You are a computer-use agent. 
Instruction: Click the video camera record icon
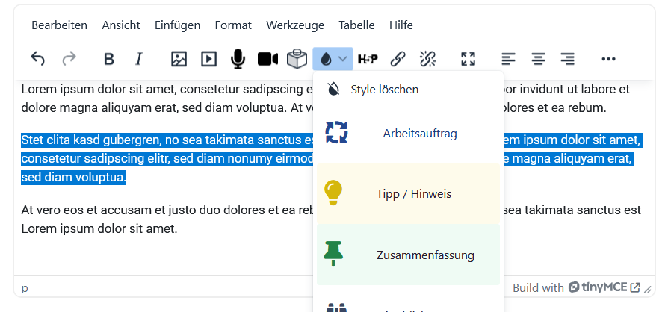pos(267,58)
